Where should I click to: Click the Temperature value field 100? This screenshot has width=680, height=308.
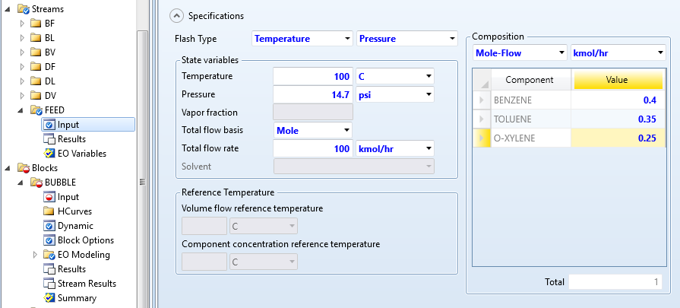coord(313,76)
